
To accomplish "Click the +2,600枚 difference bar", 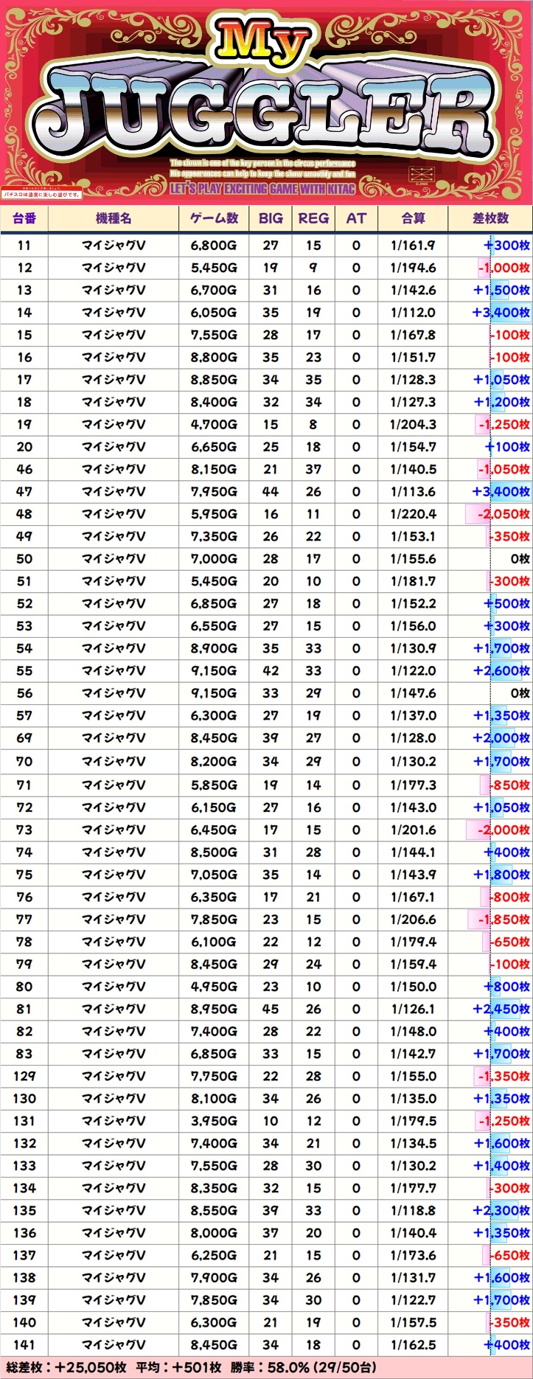I will (x=501, y=670).
